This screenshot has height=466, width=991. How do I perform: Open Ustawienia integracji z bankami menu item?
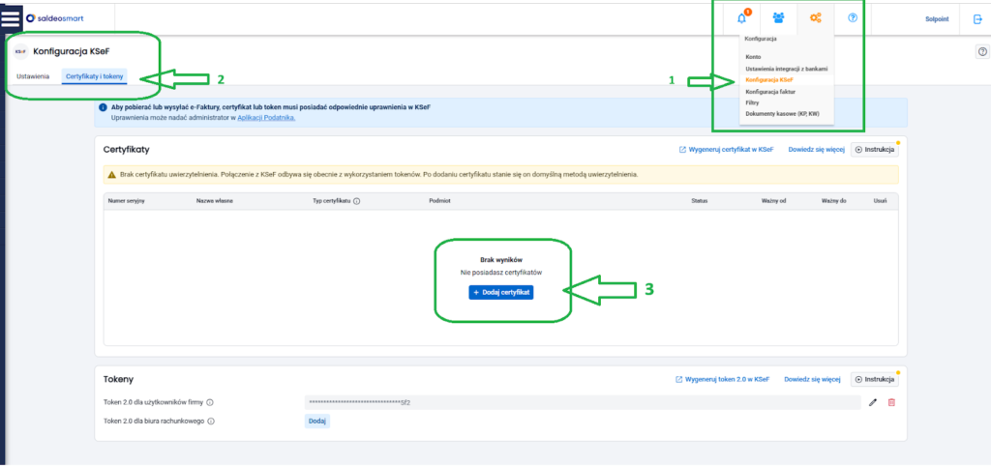[786, 69]
